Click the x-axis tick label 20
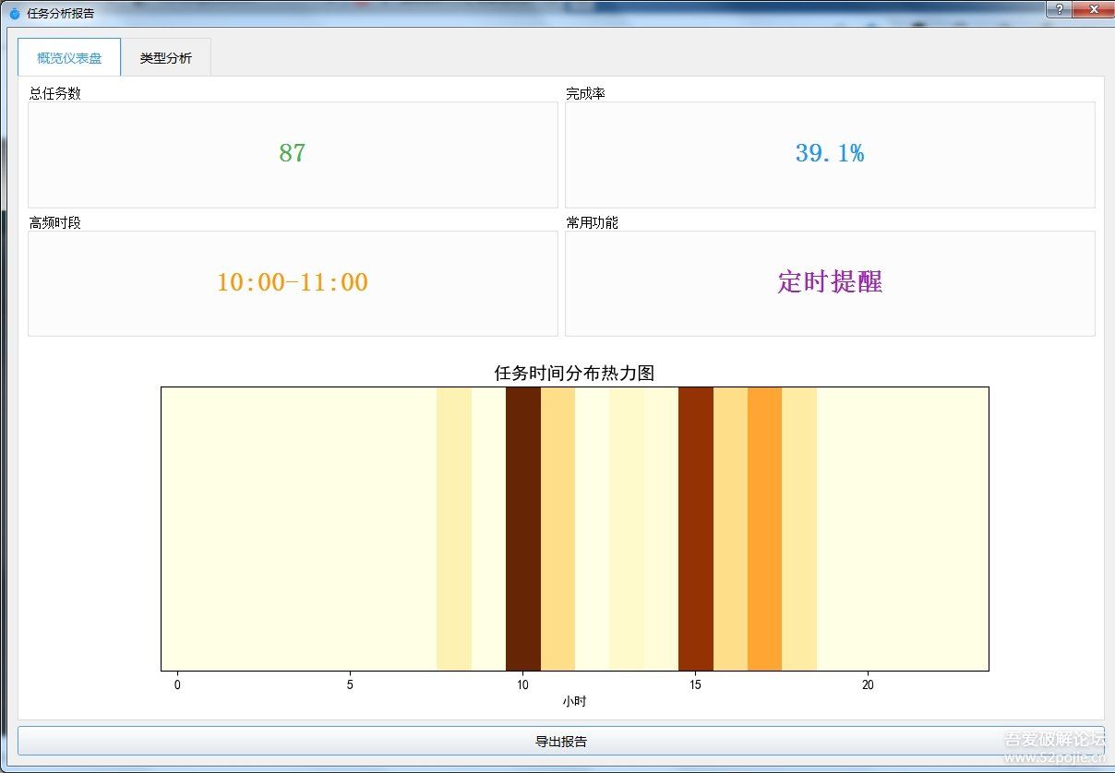This screenshot has height=773, width=1115. click(868, 685)
